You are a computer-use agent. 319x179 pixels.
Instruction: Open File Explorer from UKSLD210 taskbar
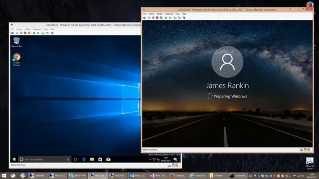click(x=92, y=159)
